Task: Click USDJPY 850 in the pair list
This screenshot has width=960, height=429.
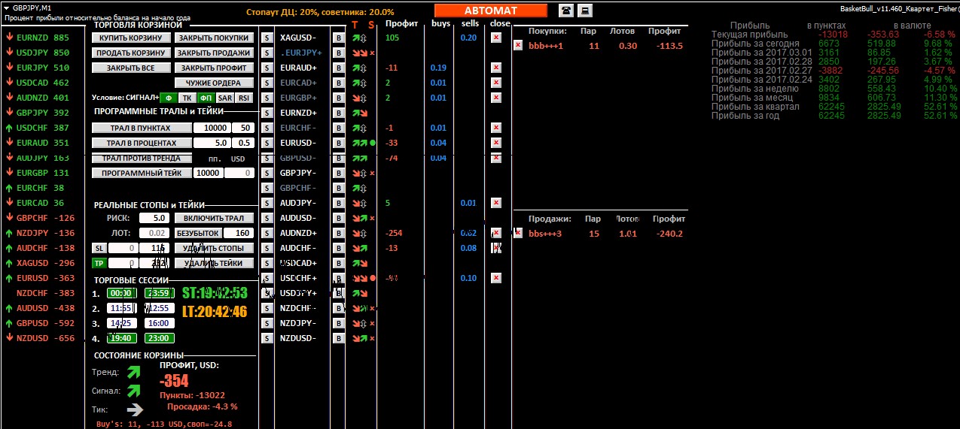Action: [37, 53]
